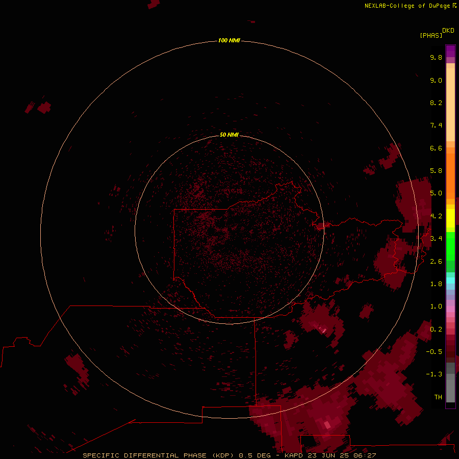Click the purple top segment of the color bar

point(450,51)
